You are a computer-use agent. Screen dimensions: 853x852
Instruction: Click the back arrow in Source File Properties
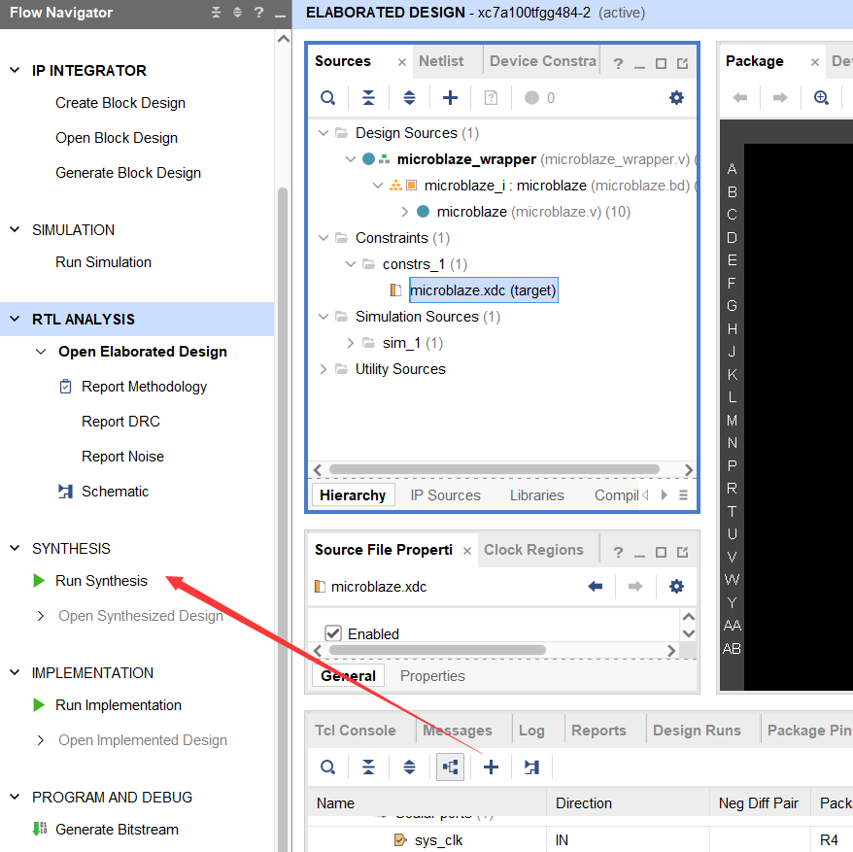pos(596,587)
